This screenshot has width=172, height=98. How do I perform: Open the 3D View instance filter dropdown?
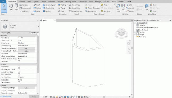point(30,33)
